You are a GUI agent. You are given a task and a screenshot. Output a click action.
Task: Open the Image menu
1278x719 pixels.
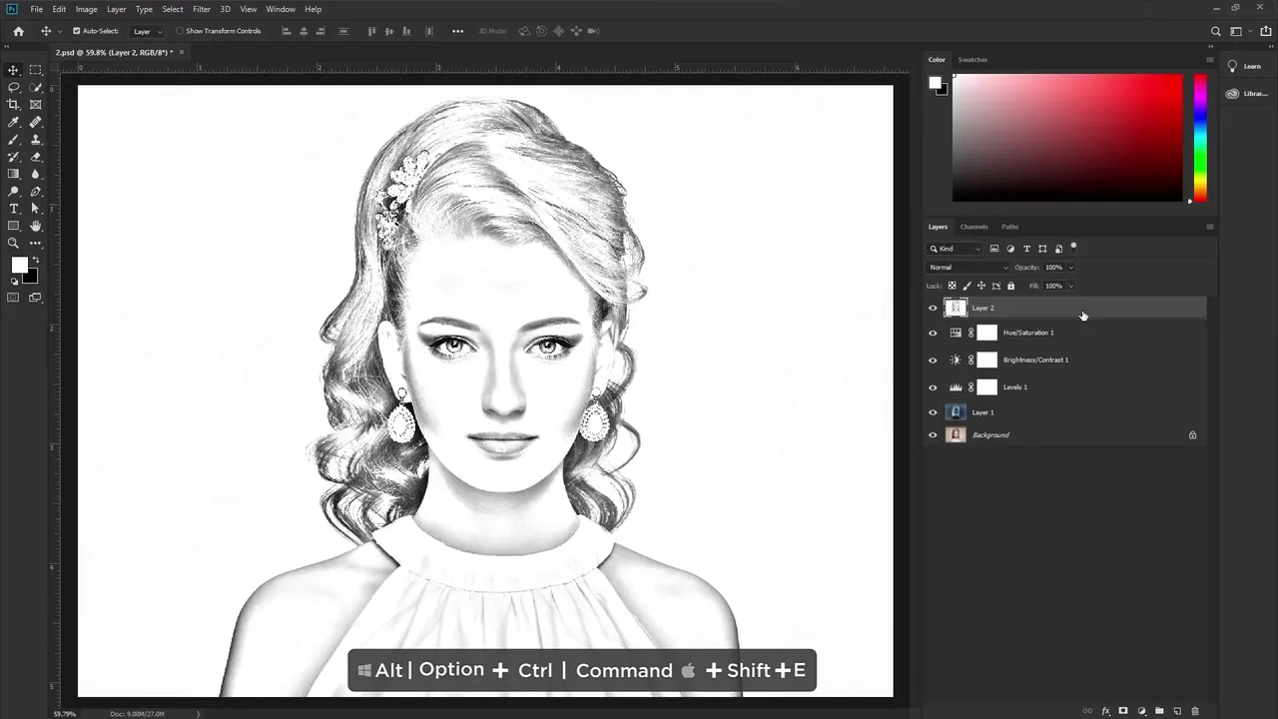[87, 9]
